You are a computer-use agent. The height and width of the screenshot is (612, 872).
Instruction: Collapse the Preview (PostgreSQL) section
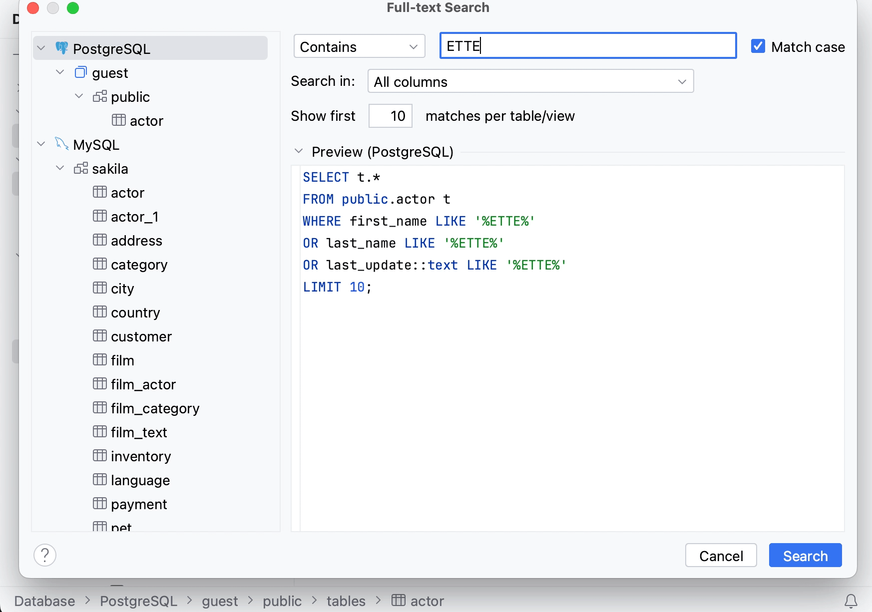pos(299,151)
